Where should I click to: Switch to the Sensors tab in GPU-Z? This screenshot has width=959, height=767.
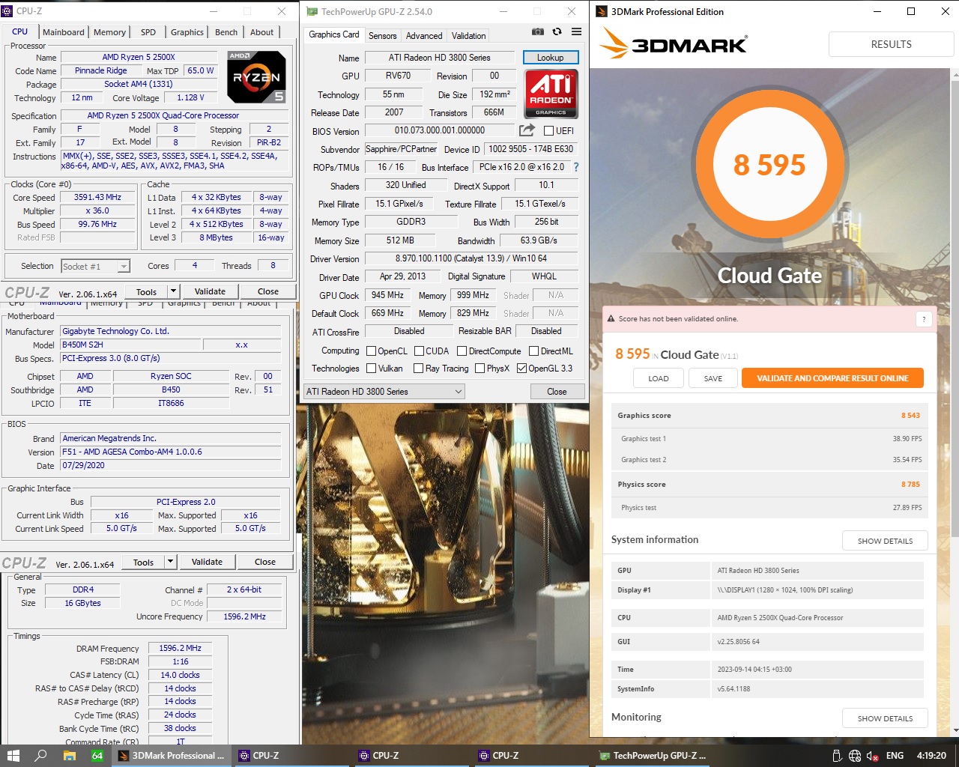(382, 35)
